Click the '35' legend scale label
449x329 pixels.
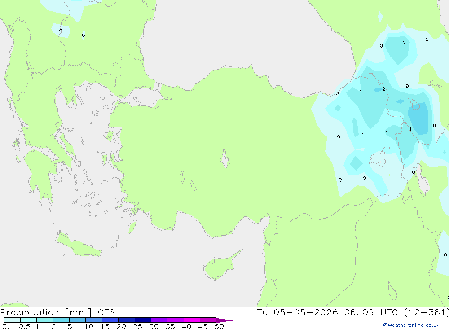pos(170,326)
